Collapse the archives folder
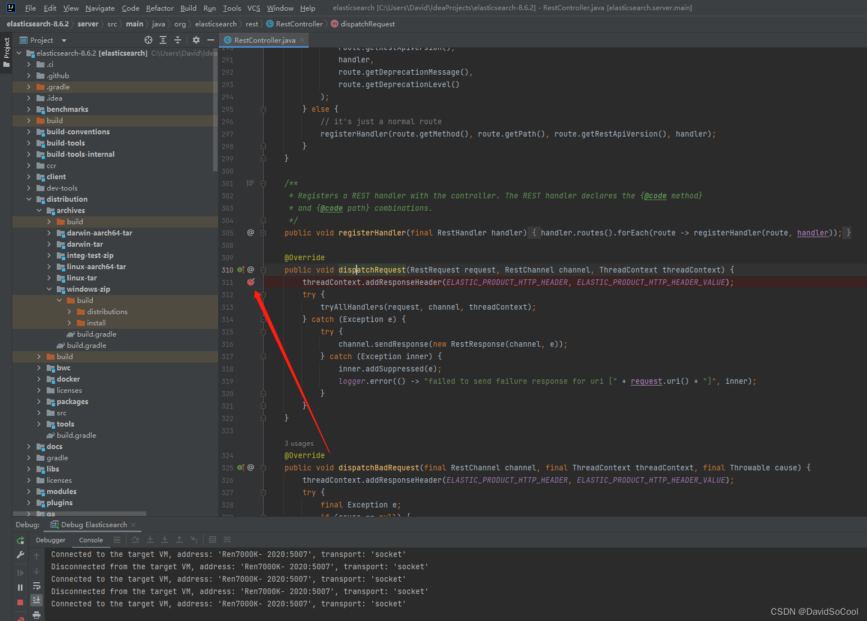 point(39,210)
